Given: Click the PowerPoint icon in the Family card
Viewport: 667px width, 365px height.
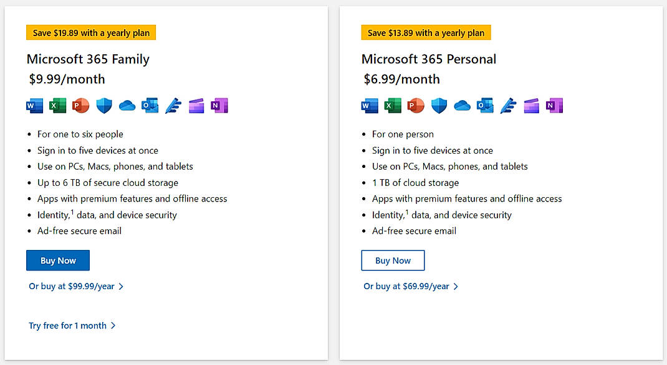Looking at the screenshot, I should tap(80, 106).
